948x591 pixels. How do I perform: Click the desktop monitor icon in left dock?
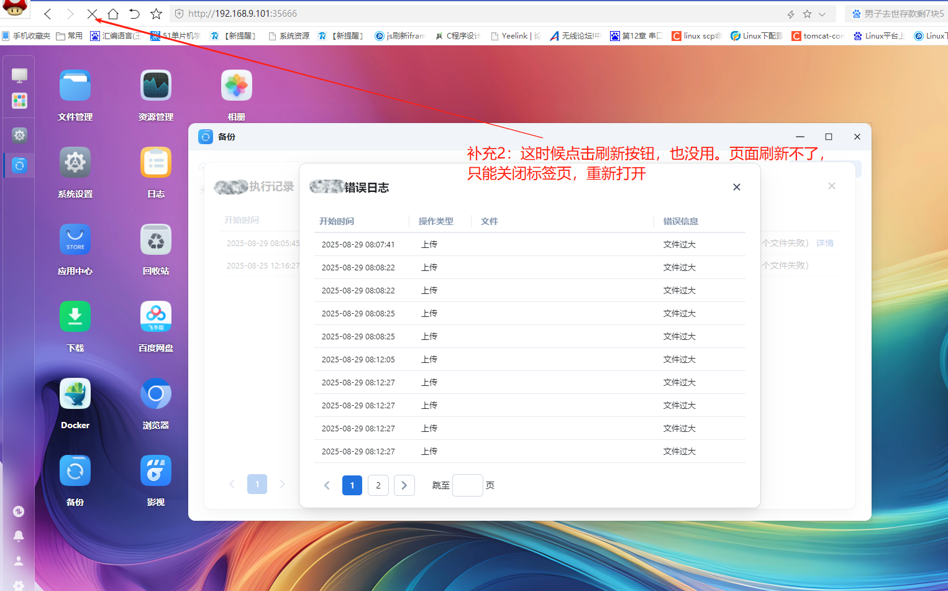pos(19,76)
